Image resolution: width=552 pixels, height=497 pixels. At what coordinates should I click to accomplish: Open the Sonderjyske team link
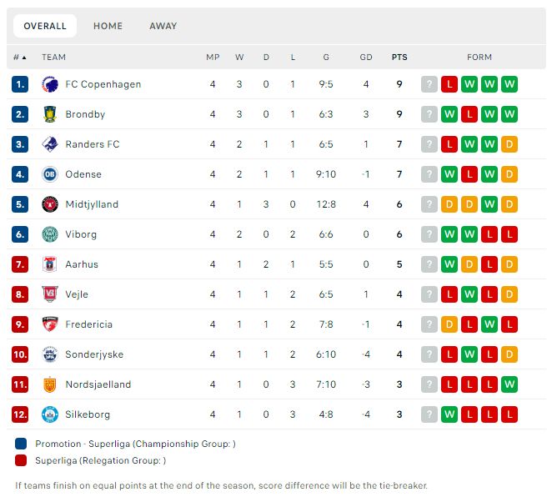94,354
